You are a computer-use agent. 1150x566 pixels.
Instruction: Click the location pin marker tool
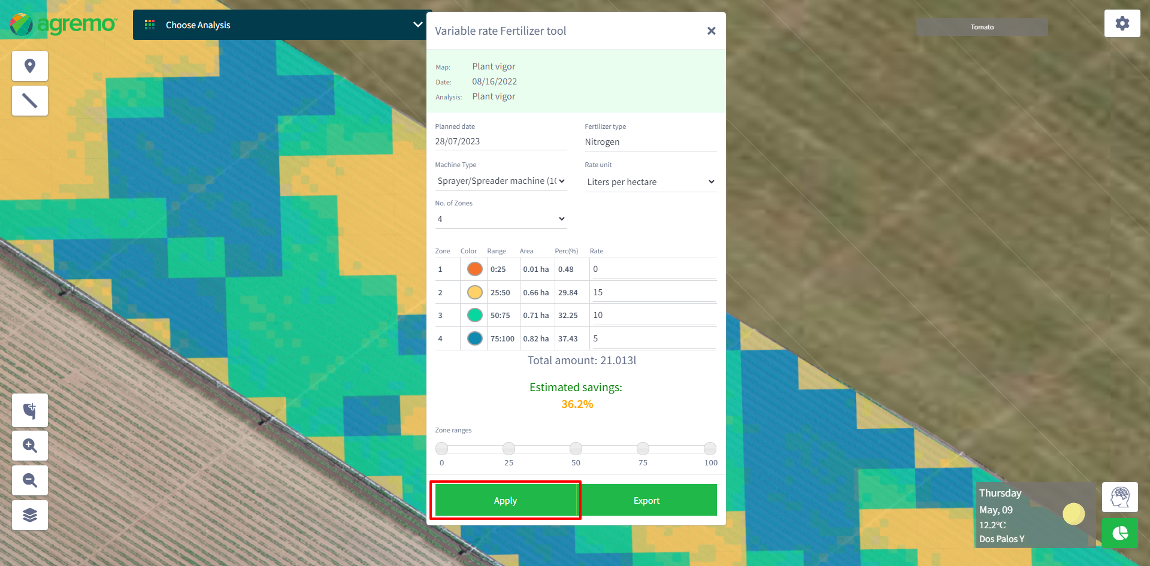30,66
